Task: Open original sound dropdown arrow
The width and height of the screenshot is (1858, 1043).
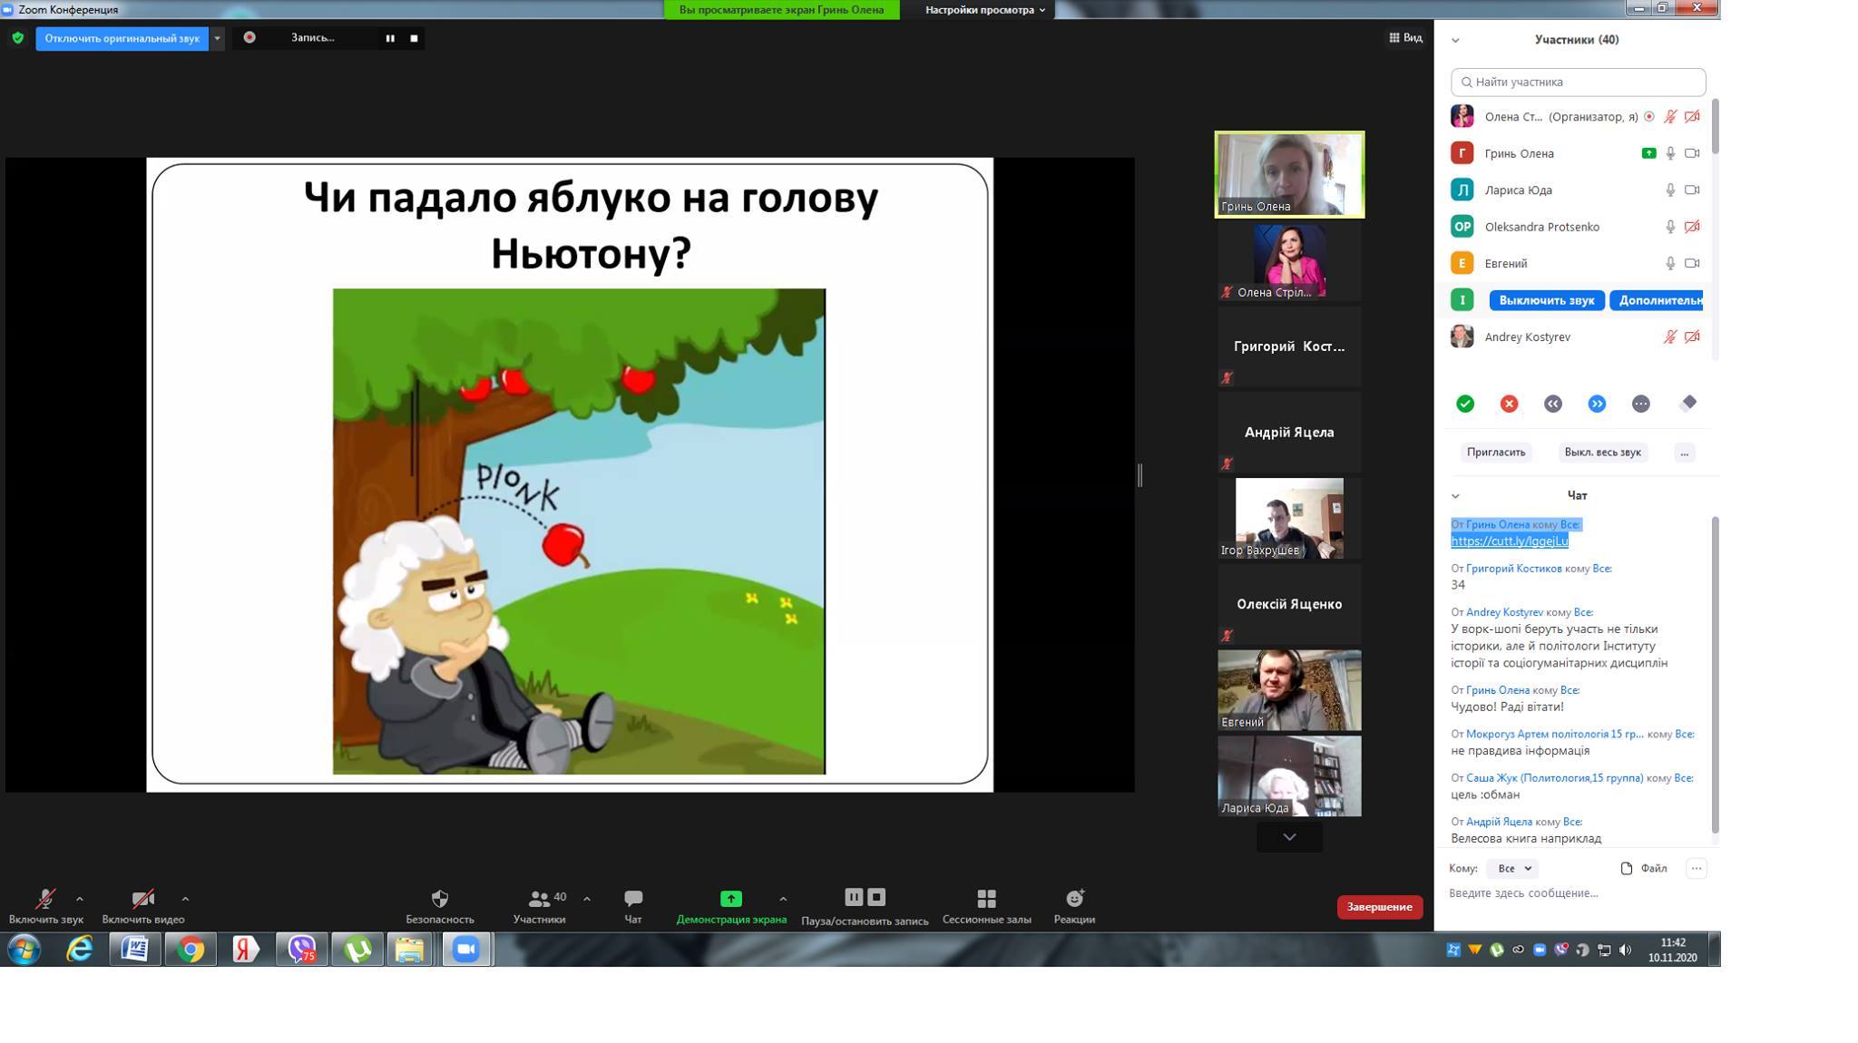Action: pyautogui.click(x=217, y=38)
